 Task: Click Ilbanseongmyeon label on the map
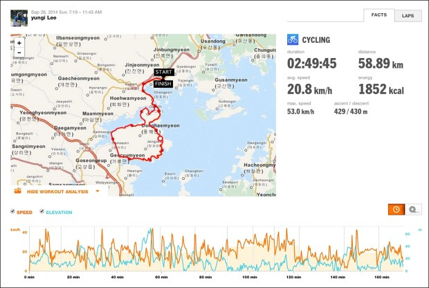tap(77, 38)
